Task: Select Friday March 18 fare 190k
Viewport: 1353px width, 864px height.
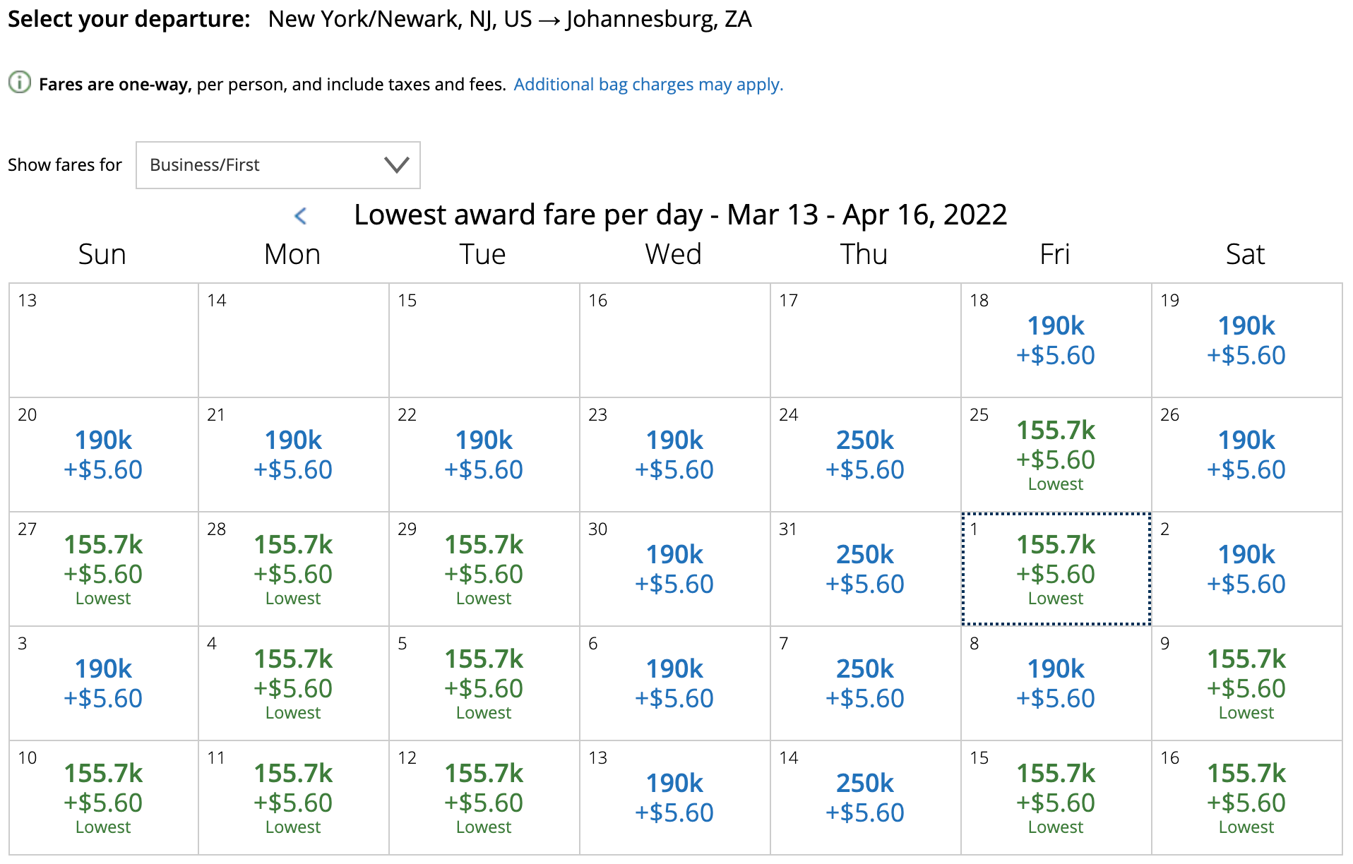Action: pos(1055,340)
